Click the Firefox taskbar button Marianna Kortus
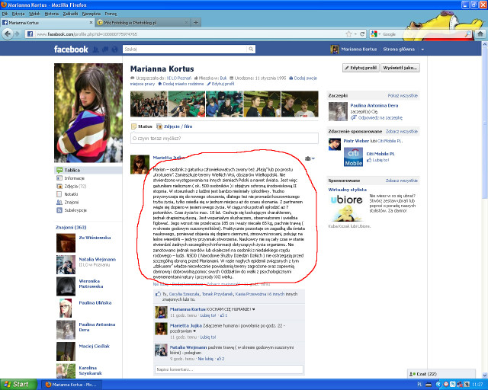 pos(71,385)
